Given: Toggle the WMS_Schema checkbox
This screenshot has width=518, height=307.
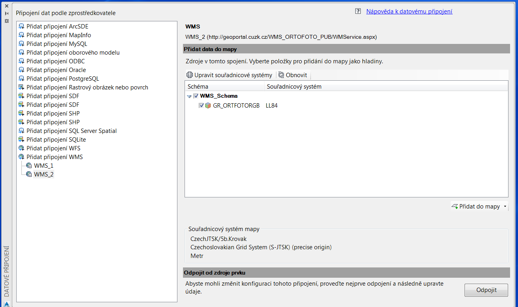Looking at the screenshot, I should click(x=196, y=96).
